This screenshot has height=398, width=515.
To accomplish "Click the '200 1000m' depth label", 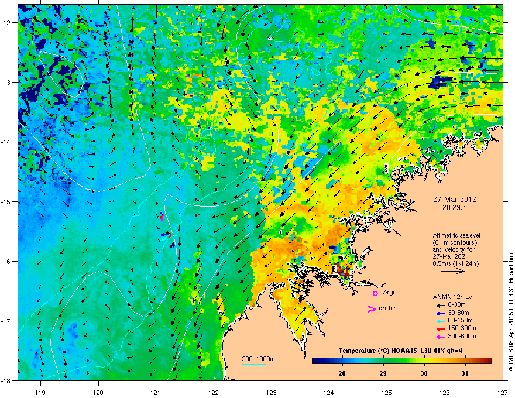I will [x=258, y=359].
